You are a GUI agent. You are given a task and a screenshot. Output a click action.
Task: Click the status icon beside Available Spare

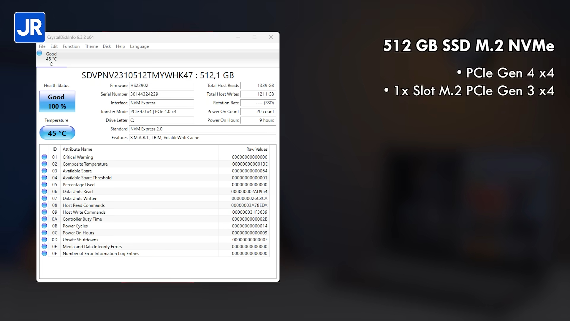[x=44, y=171]
